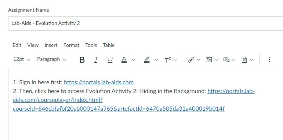Expand the document options arrow
This screenshot has width=283, height=140.
(251, 60)
